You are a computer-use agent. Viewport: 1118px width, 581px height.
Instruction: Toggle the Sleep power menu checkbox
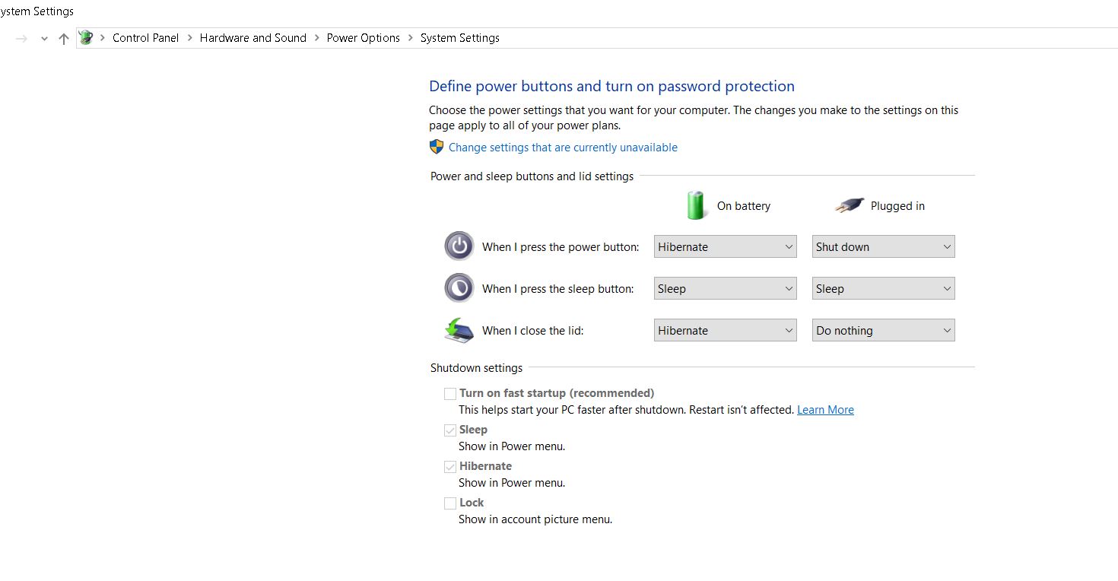450,430
